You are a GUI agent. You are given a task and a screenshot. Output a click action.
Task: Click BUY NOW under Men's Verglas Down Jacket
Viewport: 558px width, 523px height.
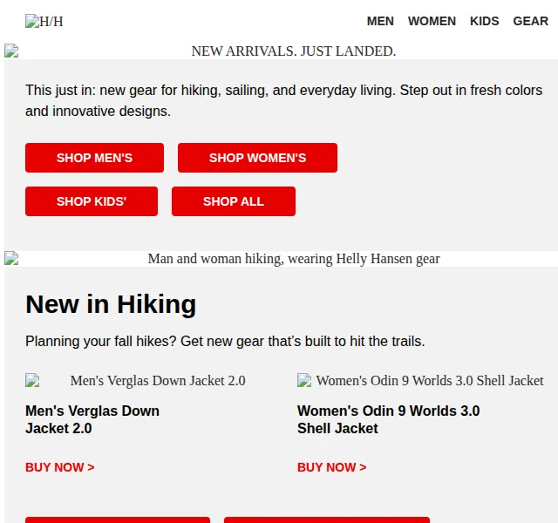60,467
